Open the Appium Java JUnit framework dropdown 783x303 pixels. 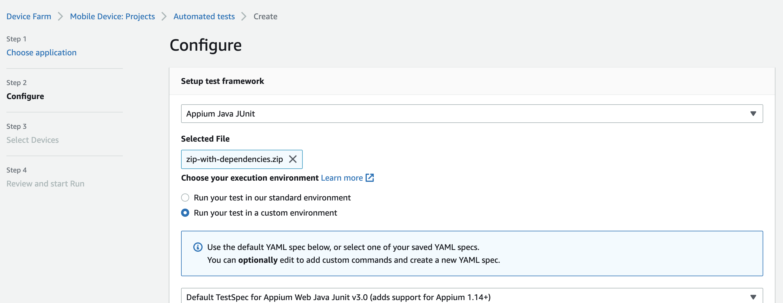pos(471,114)
